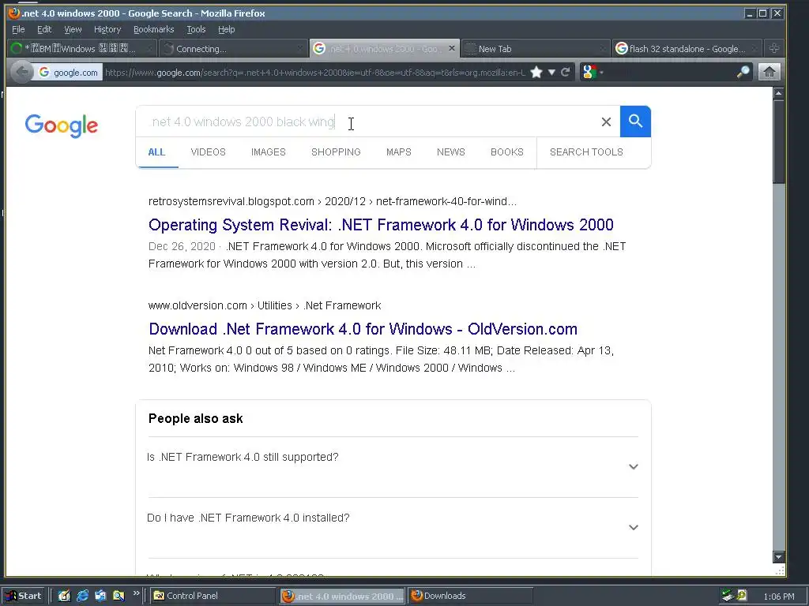Launch Outlook Express from quick launch
This screenshot has width=809, height=606.
(x=100, y=596)
